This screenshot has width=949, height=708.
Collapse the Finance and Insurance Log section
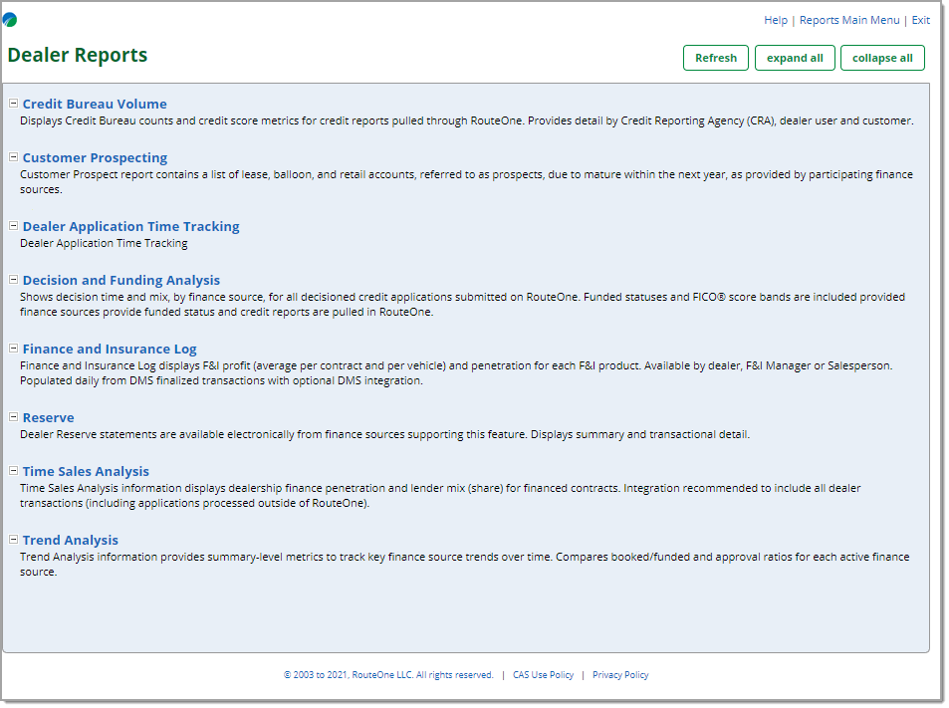(x=13, y=350)
